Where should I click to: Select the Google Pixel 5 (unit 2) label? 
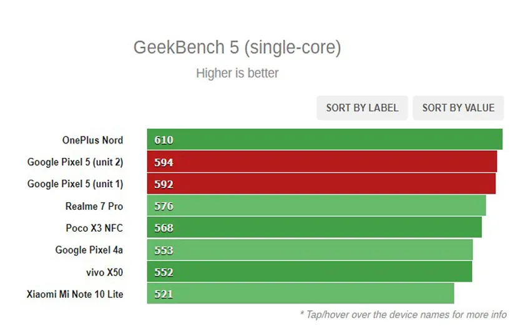point(75,162)
